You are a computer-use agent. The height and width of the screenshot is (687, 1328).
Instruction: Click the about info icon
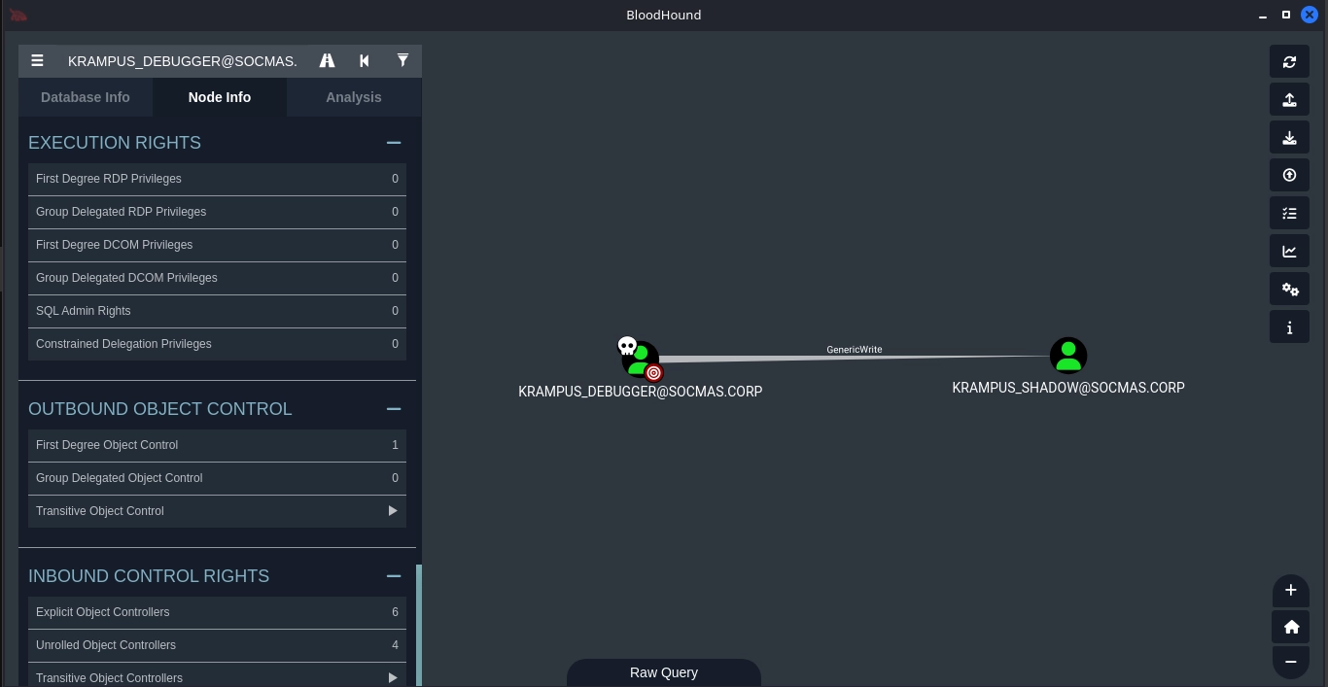(x=1289, y=326)
